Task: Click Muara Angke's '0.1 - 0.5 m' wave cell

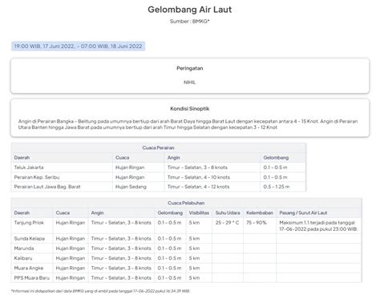Action: pos(169,268)
